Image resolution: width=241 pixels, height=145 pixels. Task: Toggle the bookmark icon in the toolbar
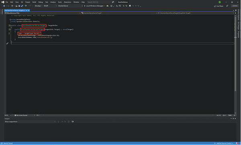(130, 6)
